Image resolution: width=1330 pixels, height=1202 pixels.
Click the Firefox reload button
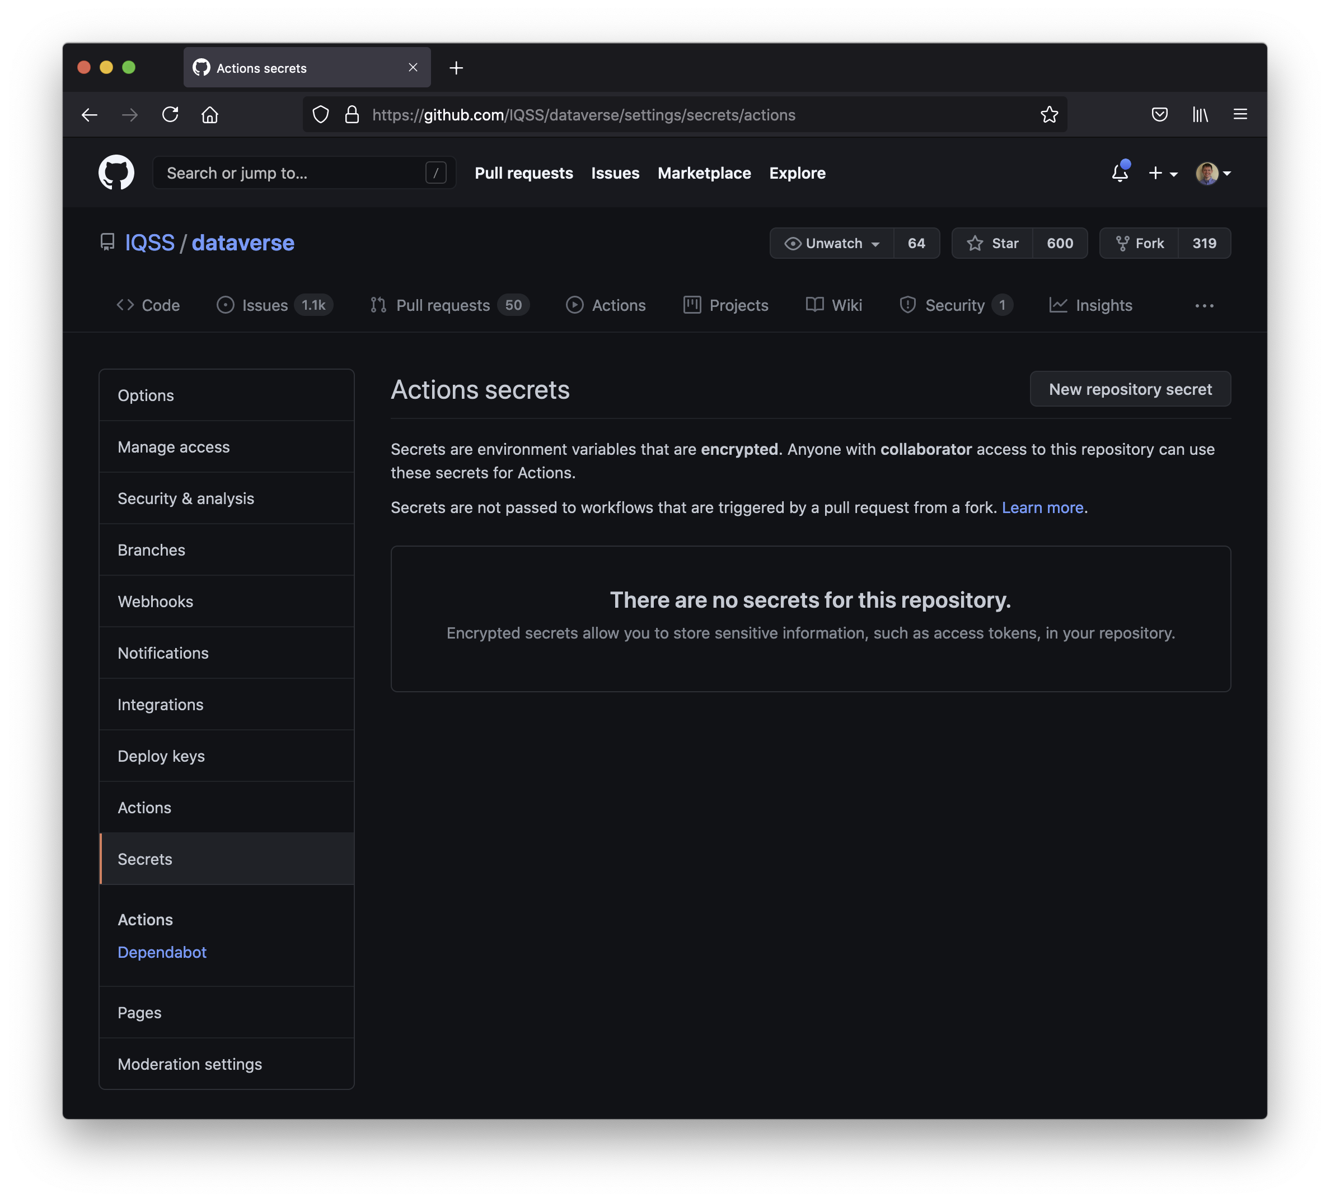tap(170, 115)
